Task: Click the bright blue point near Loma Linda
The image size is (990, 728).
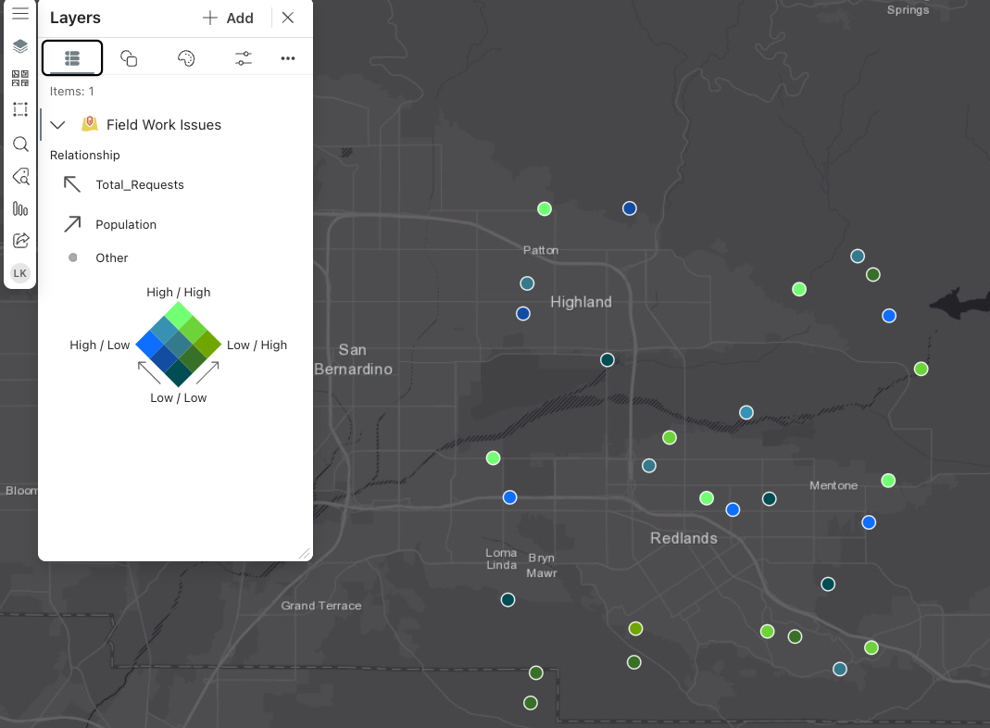Action: click(x=510, y=497)
